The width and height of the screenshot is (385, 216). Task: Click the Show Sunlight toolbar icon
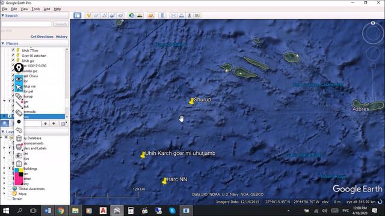click(140, 16)
